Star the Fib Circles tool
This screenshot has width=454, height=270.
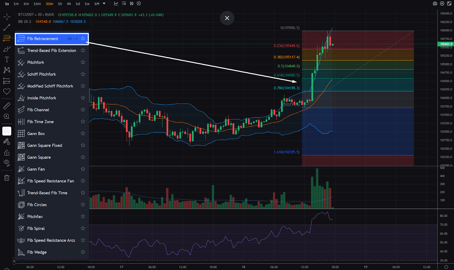[x=83, y=205]
